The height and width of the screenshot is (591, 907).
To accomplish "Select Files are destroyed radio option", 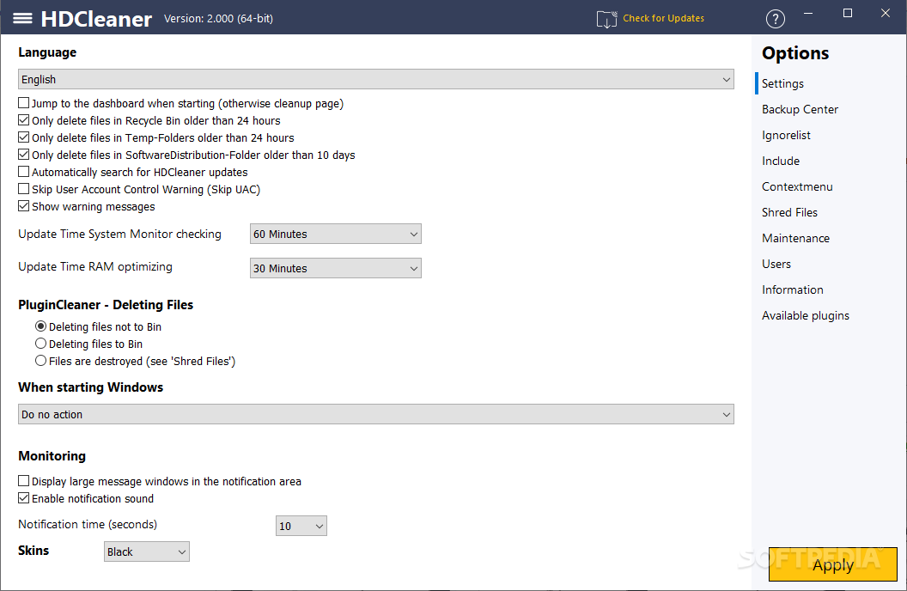I will [x=40, y=361].
